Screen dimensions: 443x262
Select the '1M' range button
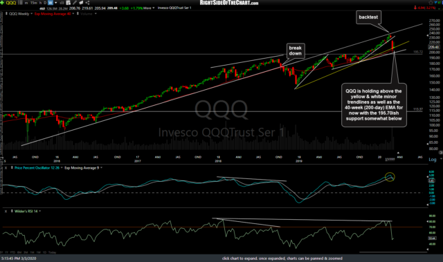tap(33, 252)
